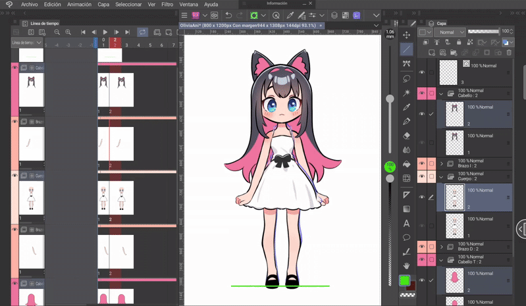
Task: Select the Speech balloon tool
Action: point(406,238)
